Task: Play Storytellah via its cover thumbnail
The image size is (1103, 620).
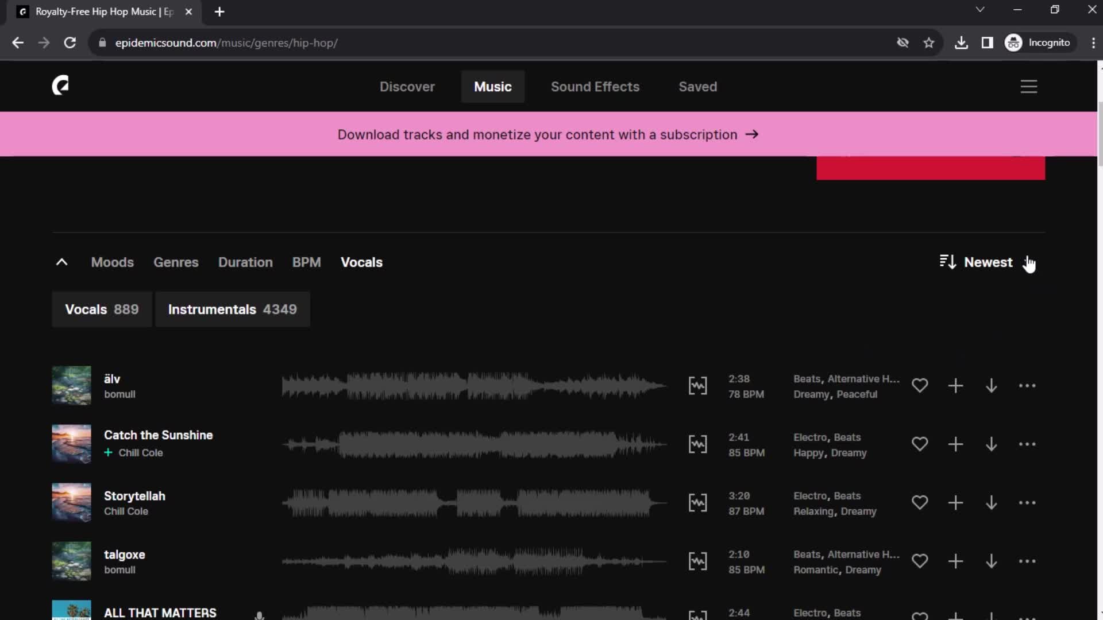Action: pos(71,503)
